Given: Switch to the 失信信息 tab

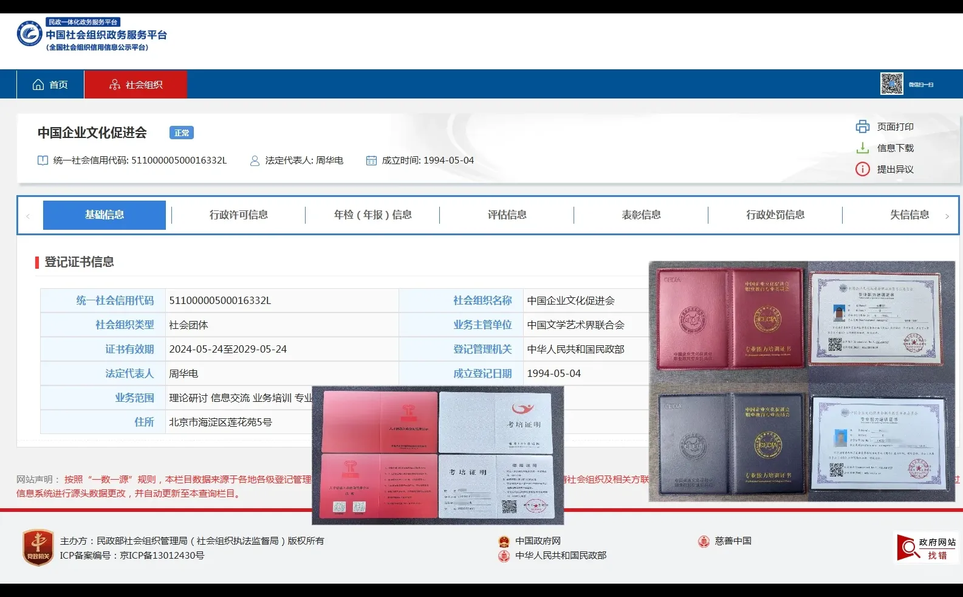Looking at the screenshot, I should click(909, 215).
